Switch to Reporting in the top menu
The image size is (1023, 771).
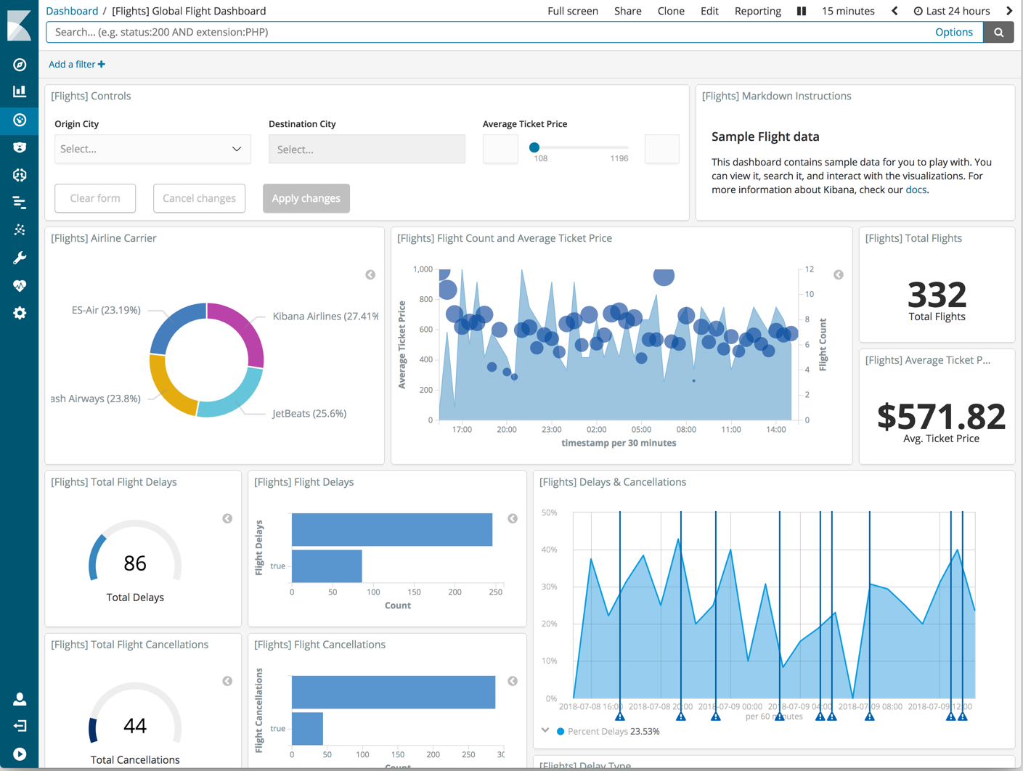point(757,11)
